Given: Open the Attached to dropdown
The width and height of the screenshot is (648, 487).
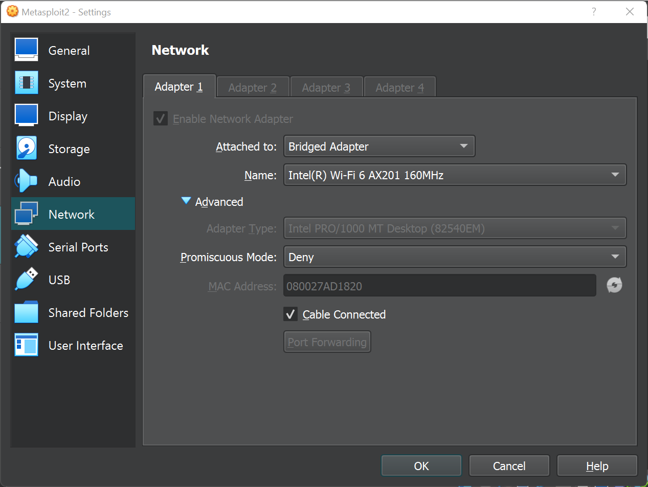Looking at the screenshot, I should (x=378, y=146).
